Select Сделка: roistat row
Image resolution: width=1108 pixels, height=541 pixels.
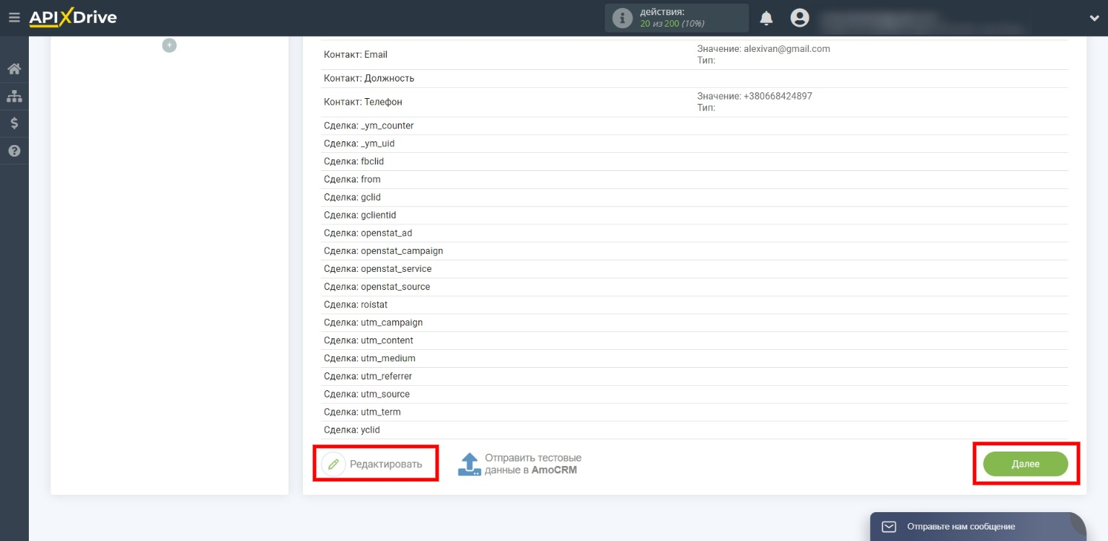click(695, 304)
